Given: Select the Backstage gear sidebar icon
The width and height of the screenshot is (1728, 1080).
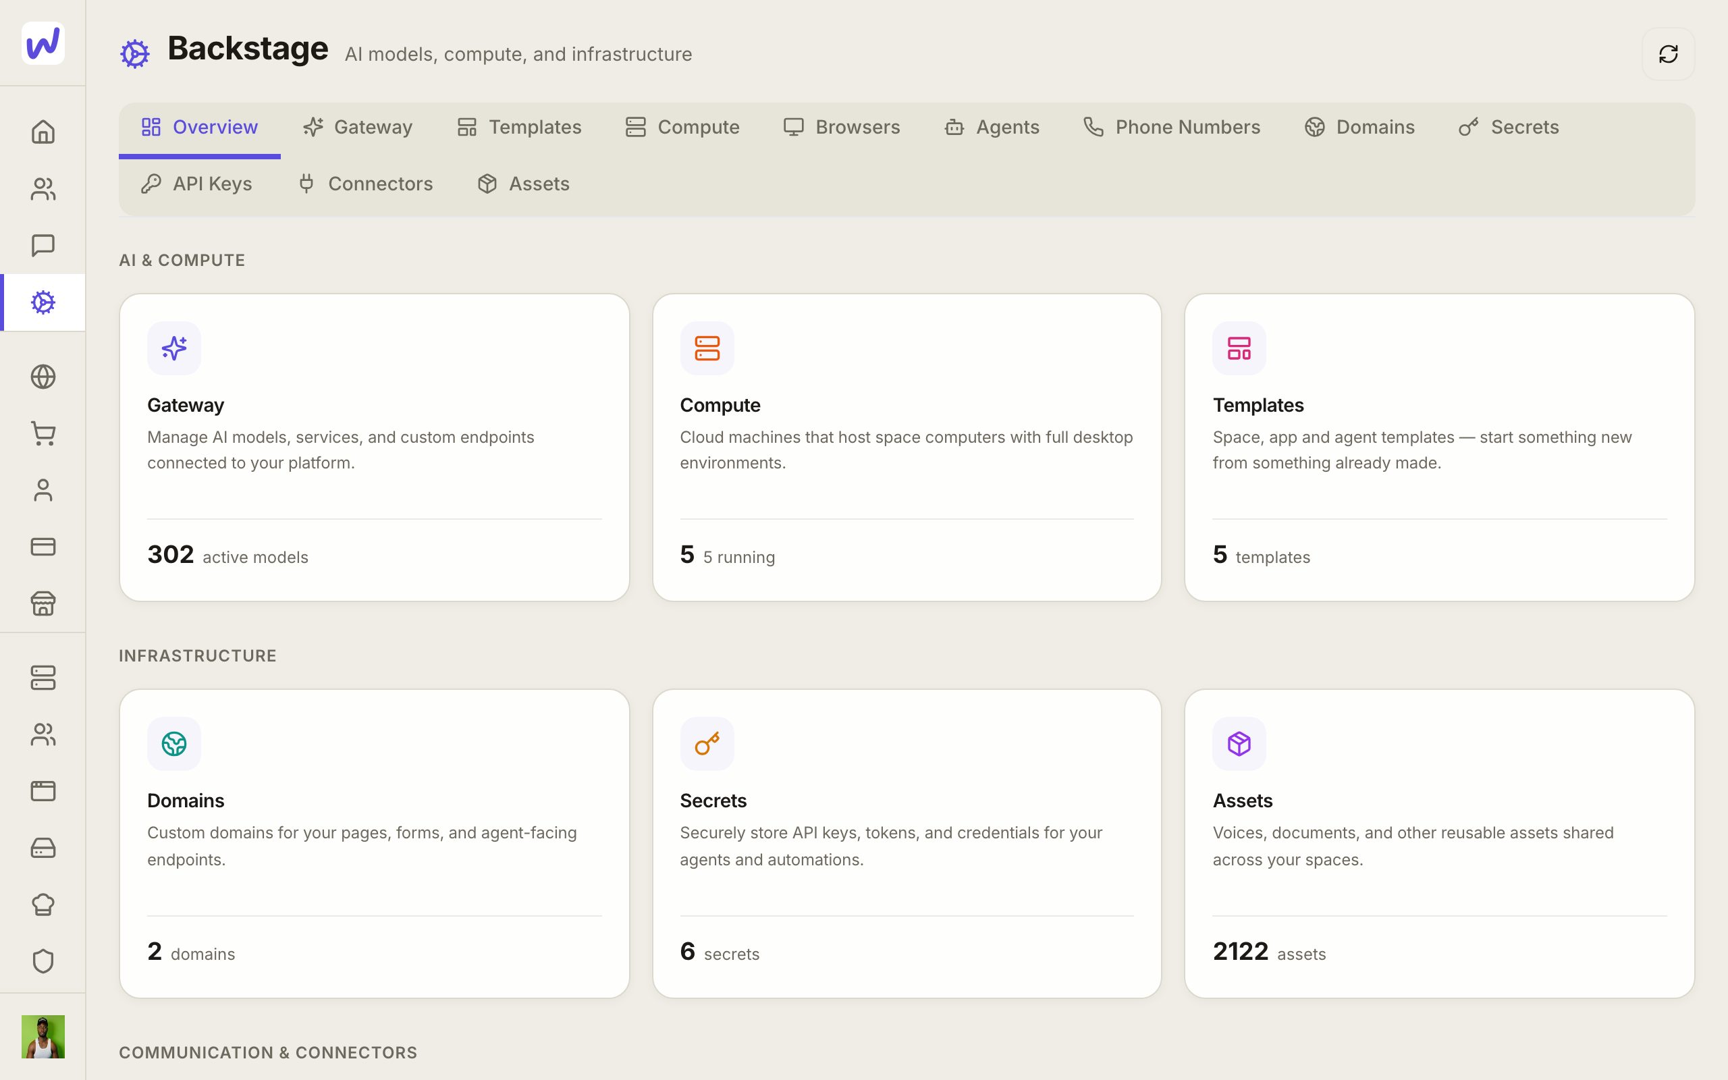Looking at the screenshot, I should (43, 302).
